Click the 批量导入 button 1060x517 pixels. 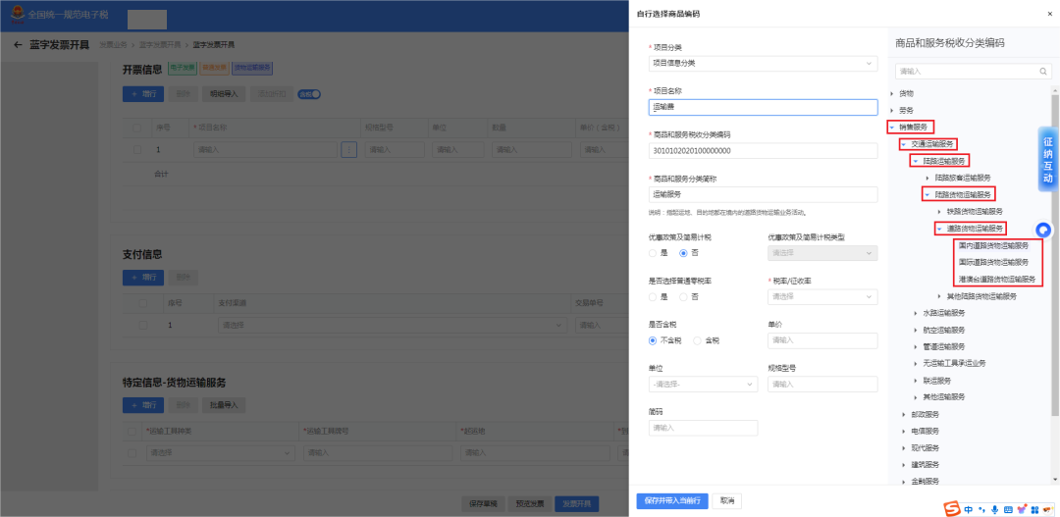coord(224,405)
